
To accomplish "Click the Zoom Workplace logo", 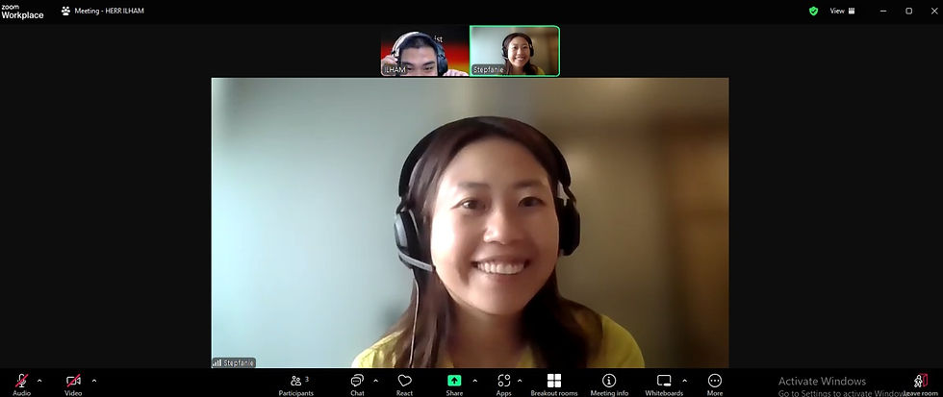I will 22,12.
